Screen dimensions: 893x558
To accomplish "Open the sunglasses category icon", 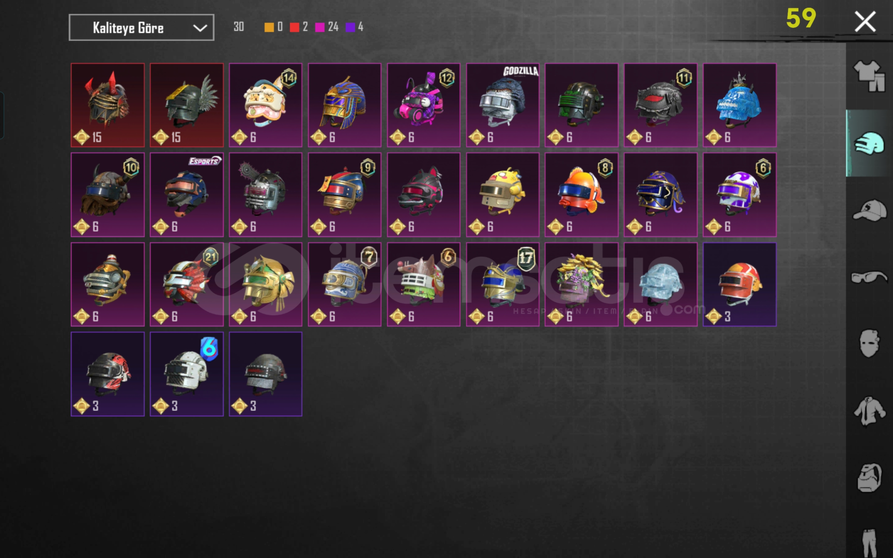I will (869, 277).
